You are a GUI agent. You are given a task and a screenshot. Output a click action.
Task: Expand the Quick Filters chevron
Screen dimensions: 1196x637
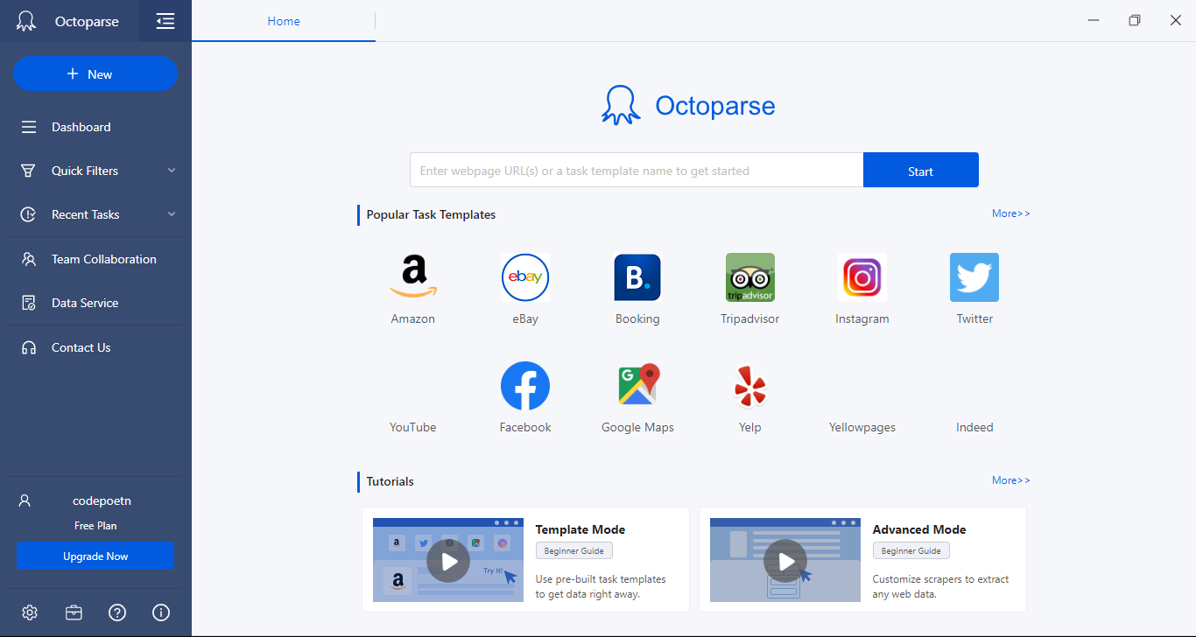pyautogui.click(x=172, y=171)
